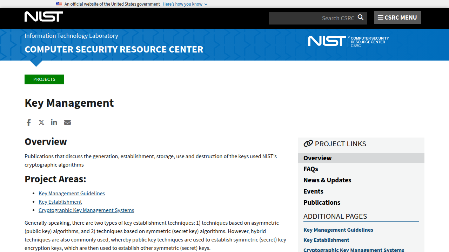
Task: Visit the Key Establishment project page
Action: [60, 202]
